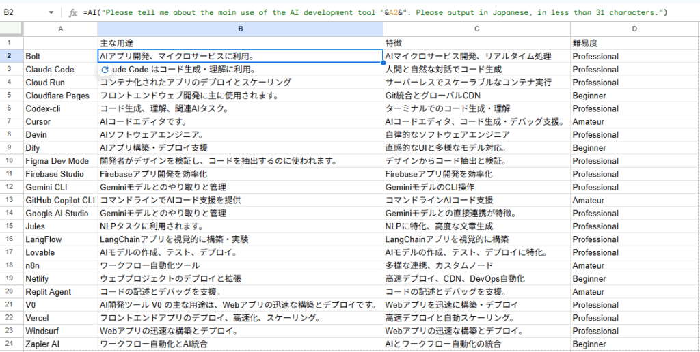Select the Claude Code cell
This screenshot has height=352, width=700.
[x=61, y=70]
